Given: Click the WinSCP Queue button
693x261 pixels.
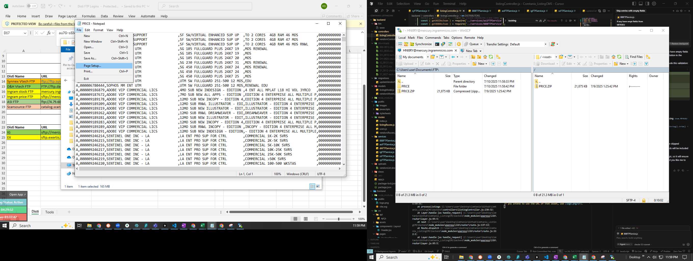Looking at the screenshot, I should [x=473, y=44].
